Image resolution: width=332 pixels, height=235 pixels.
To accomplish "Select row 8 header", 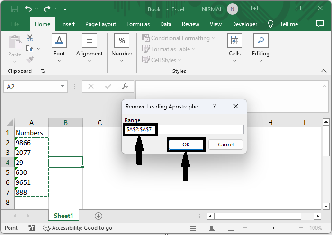I will [8, 202].
